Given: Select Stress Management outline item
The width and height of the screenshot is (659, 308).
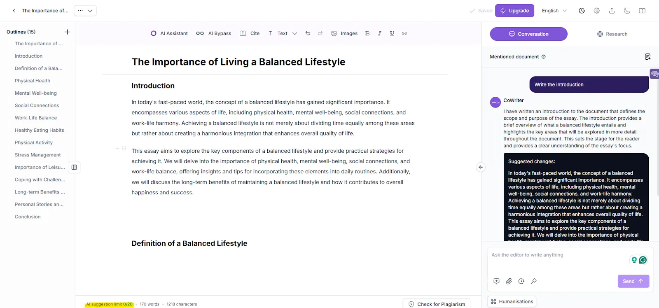Looking at the screenshot, I should pyautogui.click(x=38, y=155).
